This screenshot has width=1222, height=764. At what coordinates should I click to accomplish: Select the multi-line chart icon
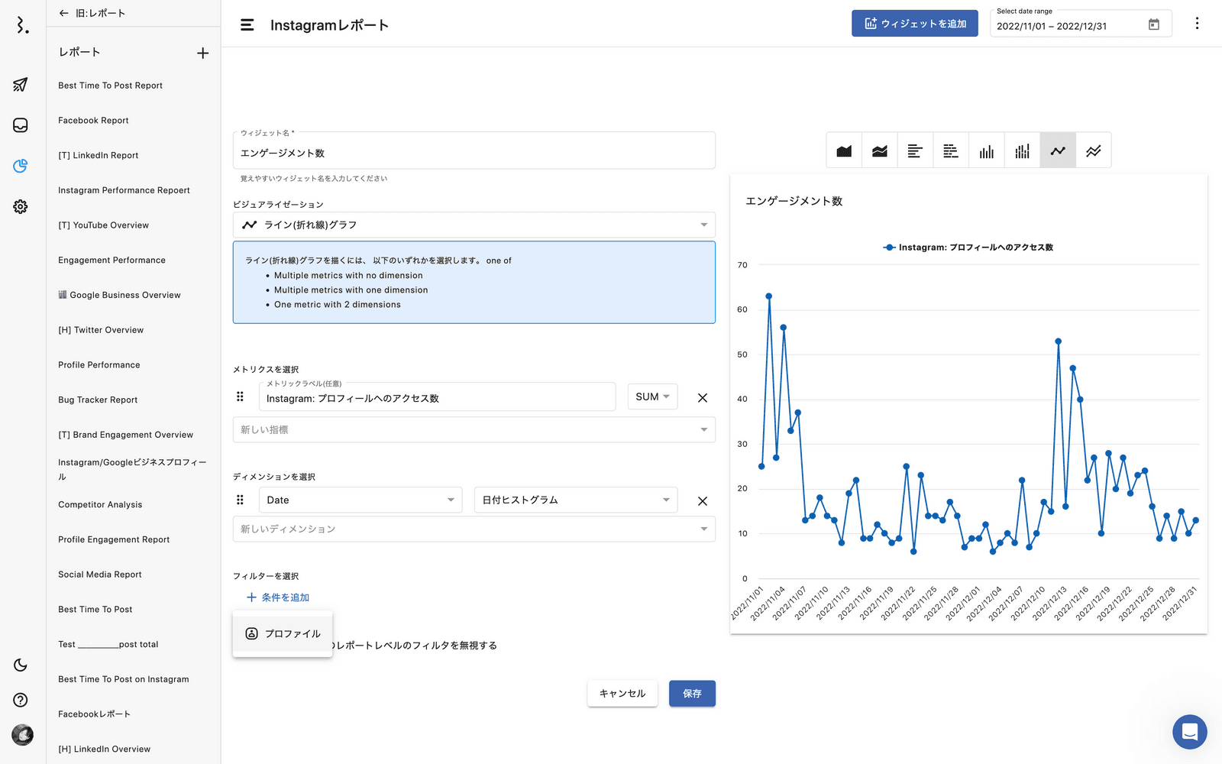pyautogui.click(x=1094, y=151)
